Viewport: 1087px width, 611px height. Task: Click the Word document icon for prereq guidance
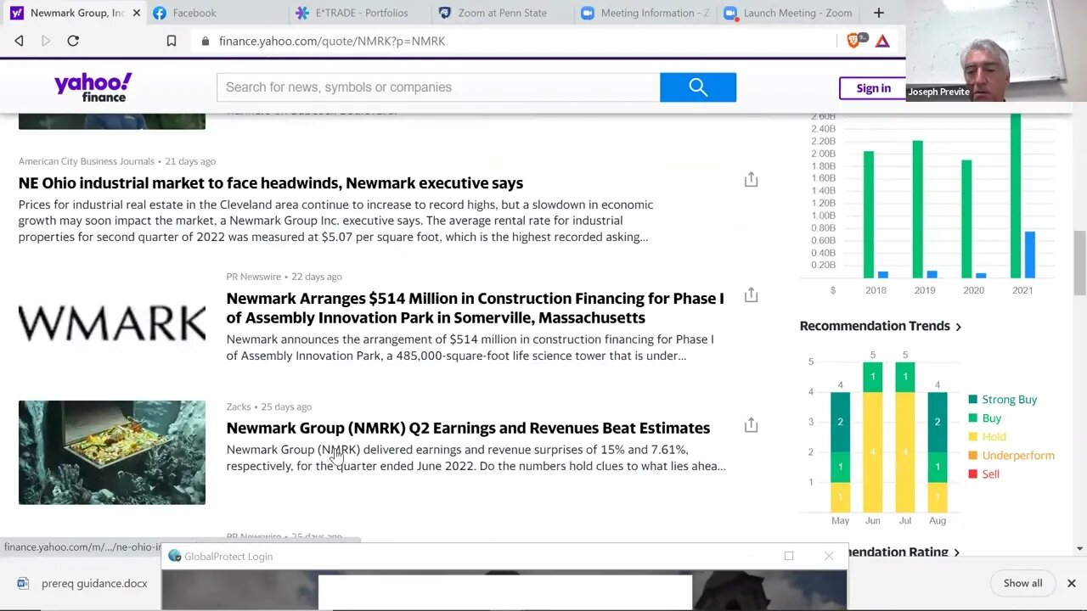click(23, 583)
